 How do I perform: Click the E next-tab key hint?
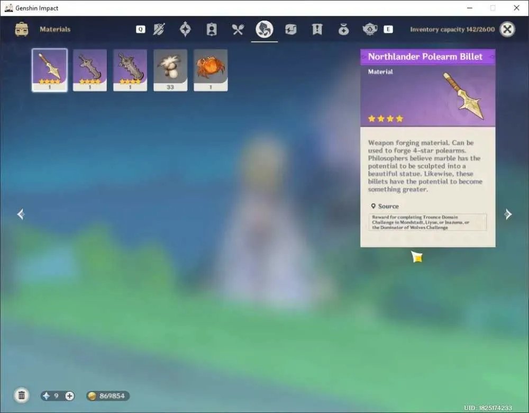coord(388,29)
